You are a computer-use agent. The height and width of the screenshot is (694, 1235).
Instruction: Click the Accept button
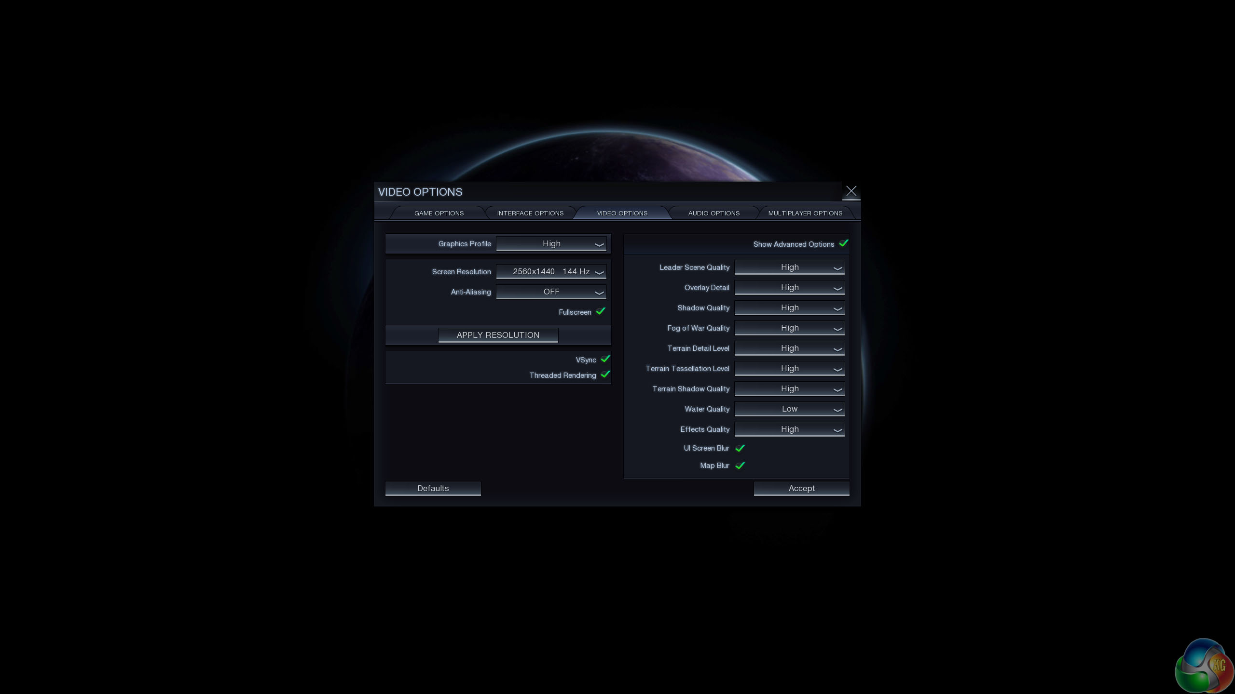coord(801,488)
